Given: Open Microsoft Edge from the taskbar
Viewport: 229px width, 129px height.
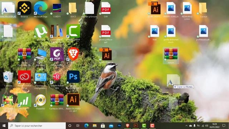Looking at the screenshot, I should 86,126.
